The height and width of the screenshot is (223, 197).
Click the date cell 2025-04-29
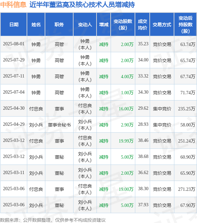pos(14,124)
